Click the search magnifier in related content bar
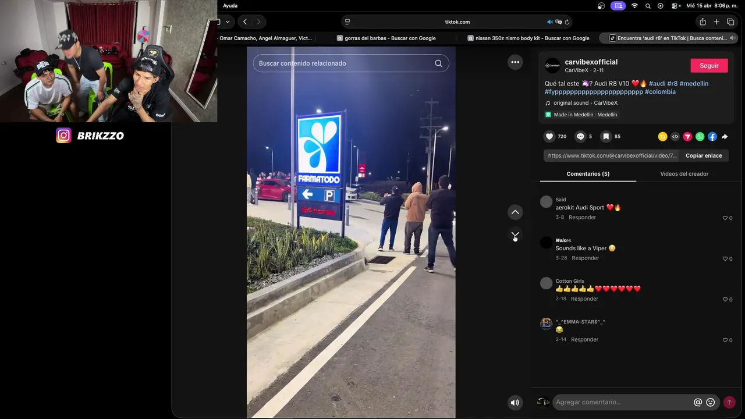The image size is (745, 419). point(438,63)
